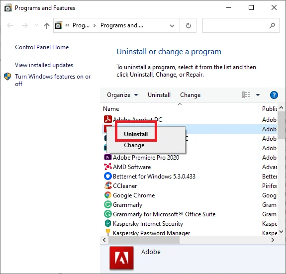The height and width of the screenshot is (274, 286).
Task: Expand the view options dropdown arrow
Action: [258, 95]
